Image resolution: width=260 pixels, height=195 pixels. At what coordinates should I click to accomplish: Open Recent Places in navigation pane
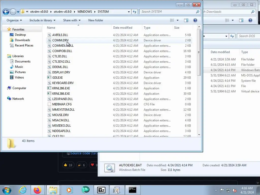click(24, 45)
